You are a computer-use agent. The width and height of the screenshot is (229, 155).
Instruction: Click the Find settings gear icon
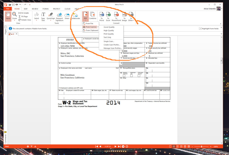point(28,146)
